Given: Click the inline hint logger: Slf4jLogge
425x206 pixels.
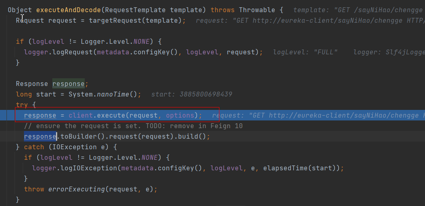Looking at the screenshot, I should (389, 52).
